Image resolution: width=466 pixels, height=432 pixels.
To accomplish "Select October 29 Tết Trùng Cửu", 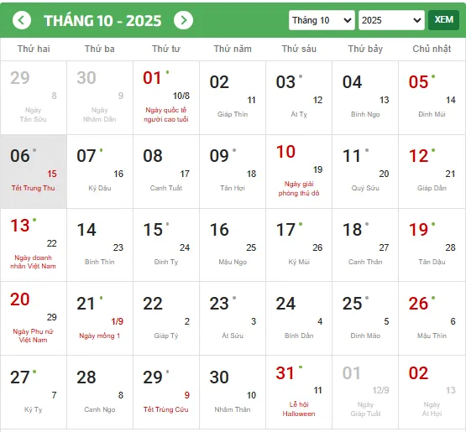I will pyautogui.click(x=166, y=392).
